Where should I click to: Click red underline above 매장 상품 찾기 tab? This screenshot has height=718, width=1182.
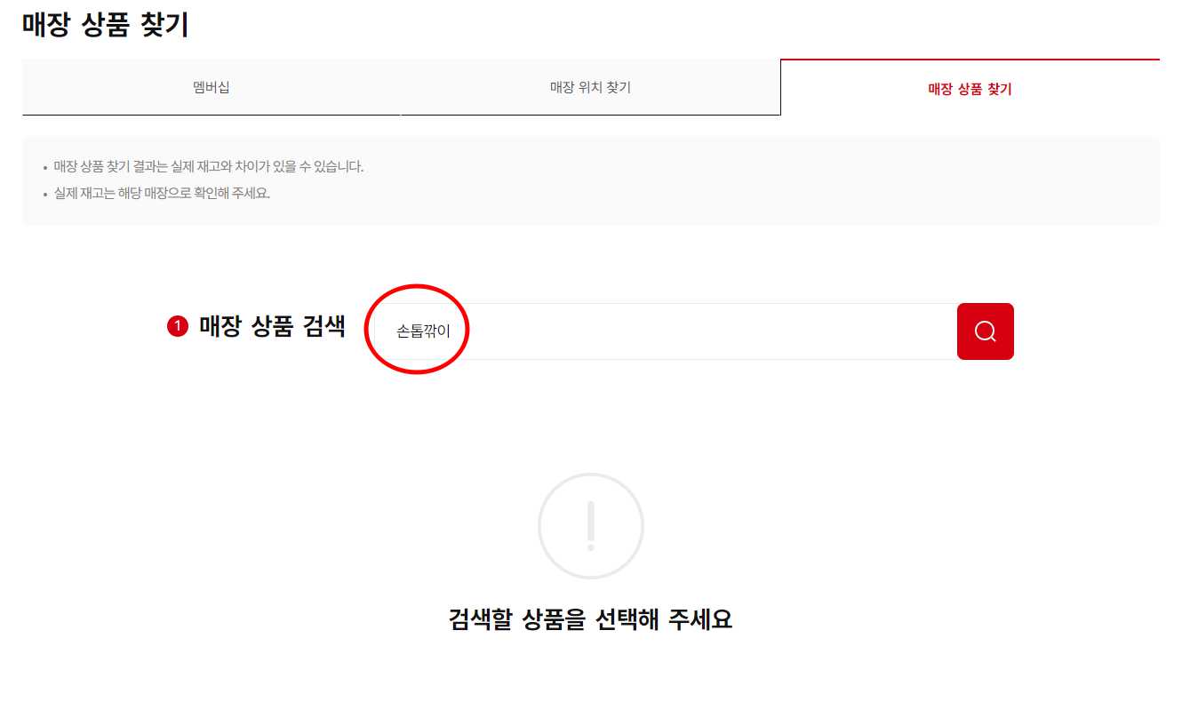click(x=970, y=60)
